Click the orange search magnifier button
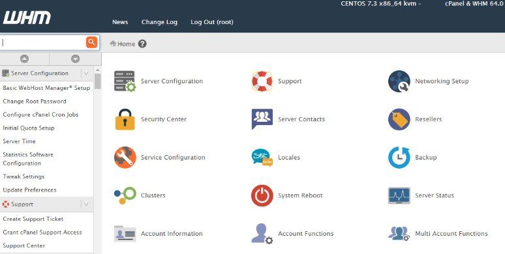Viewport: 505px width, 254px height. (x=92, y=42)
